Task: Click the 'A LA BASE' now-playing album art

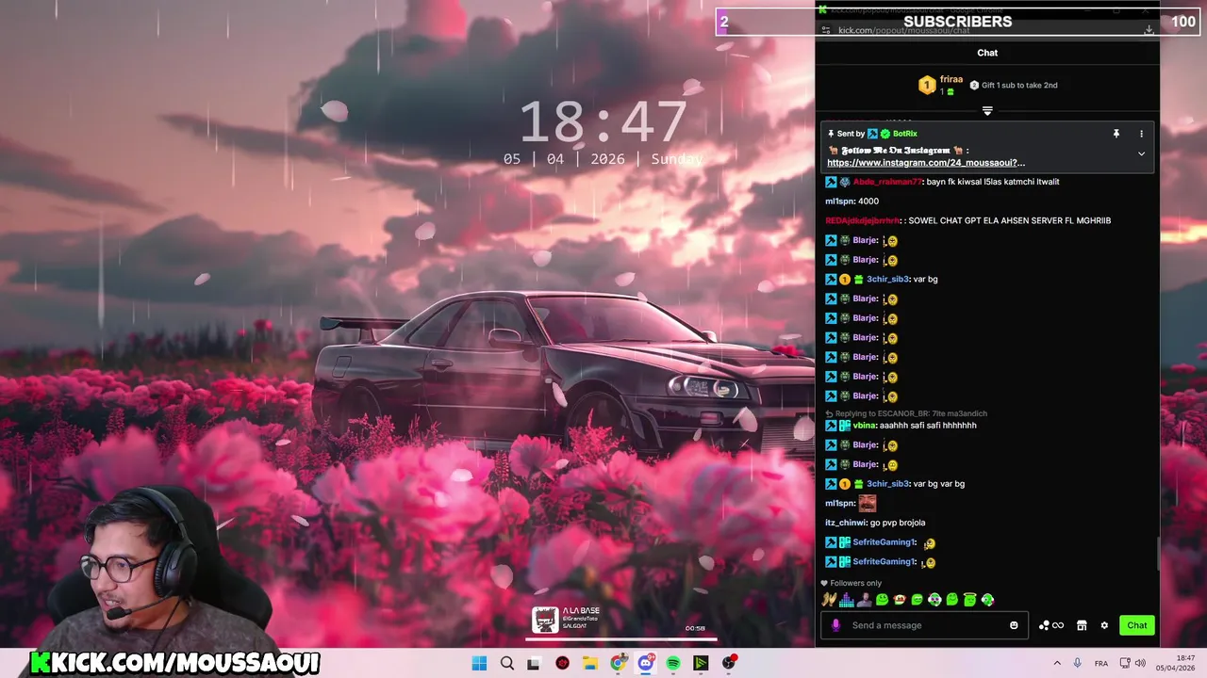Action: coord(544,620)
